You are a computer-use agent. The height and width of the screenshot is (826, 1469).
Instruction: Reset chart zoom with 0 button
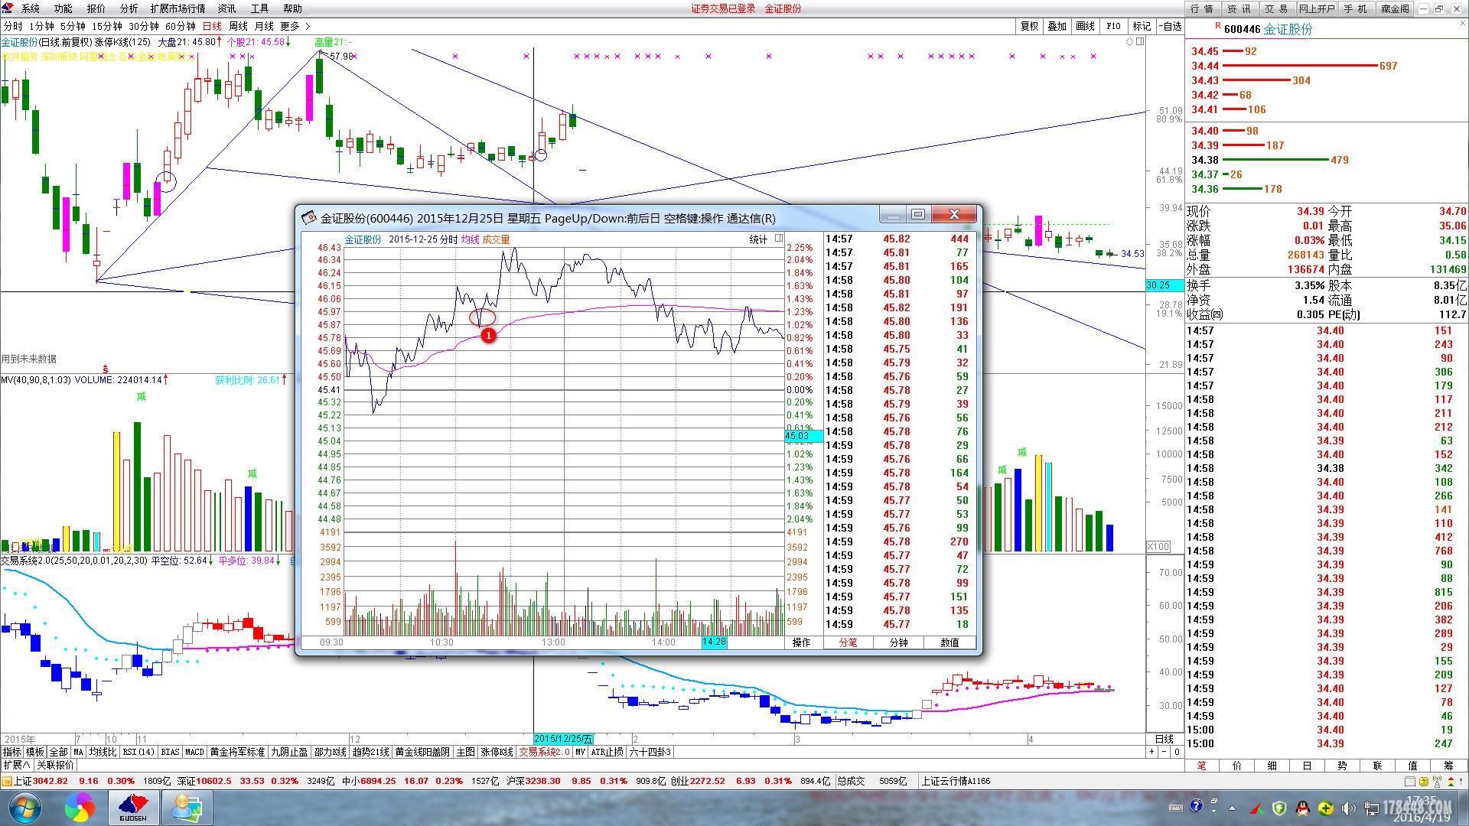pyautogui.click(x=1177, y=752)
